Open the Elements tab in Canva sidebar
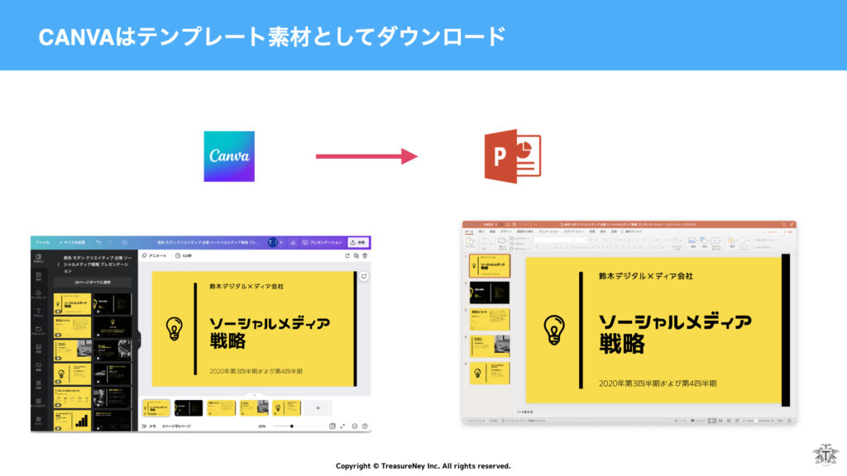The width and height of the screenshot is (847, 476). (x=39, y=276)
